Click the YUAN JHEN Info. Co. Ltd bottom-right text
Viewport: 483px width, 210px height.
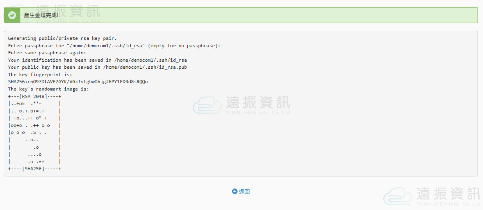[449, 204]
